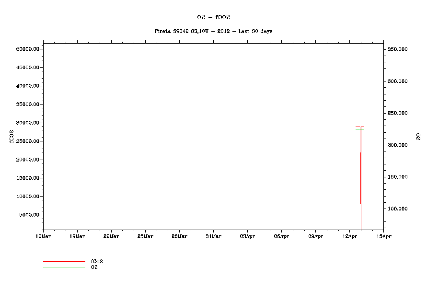427x302 pixels.
Task: Select the fCO2 legend label
Action: (97, 262)
